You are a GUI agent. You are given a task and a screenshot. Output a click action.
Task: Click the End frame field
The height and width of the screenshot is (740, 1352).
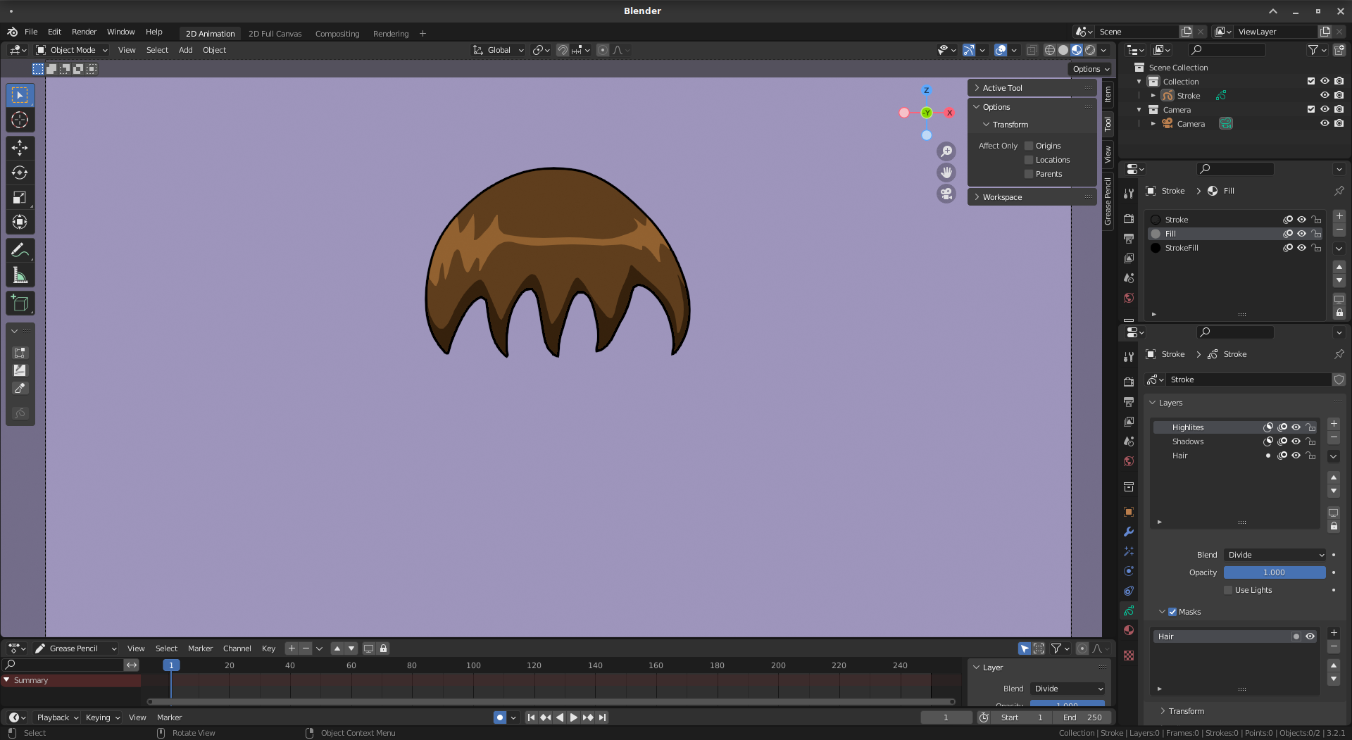click(1083, 717)
